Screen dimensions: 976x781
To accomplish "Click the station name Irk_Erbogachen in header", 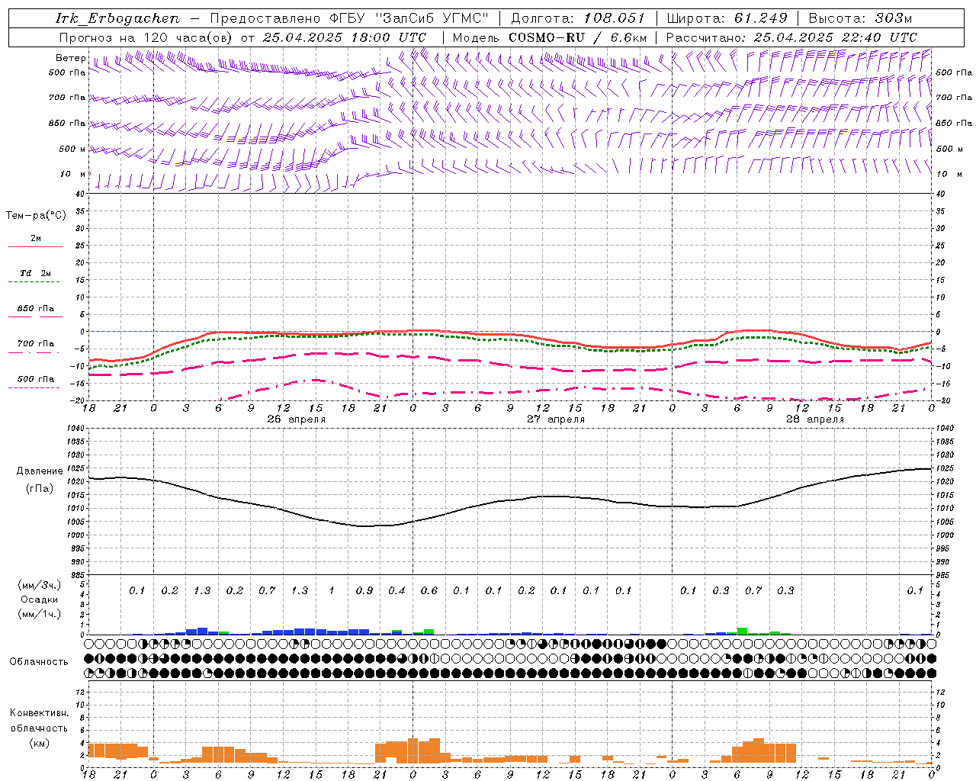I will [x=117, y=18].
